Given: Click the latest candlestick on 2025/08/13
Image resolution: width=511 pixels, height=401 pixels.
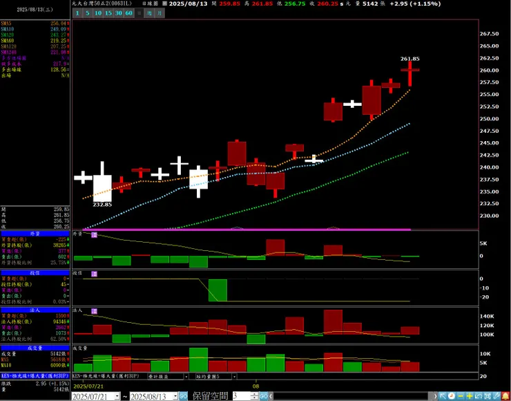Looking at the screenshot, I should coord(410,73).
